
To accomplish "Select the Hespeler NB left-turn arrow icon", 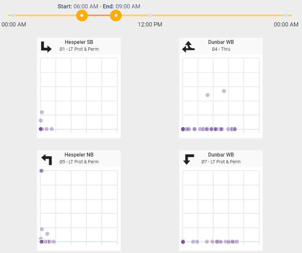I will (46, 159).
